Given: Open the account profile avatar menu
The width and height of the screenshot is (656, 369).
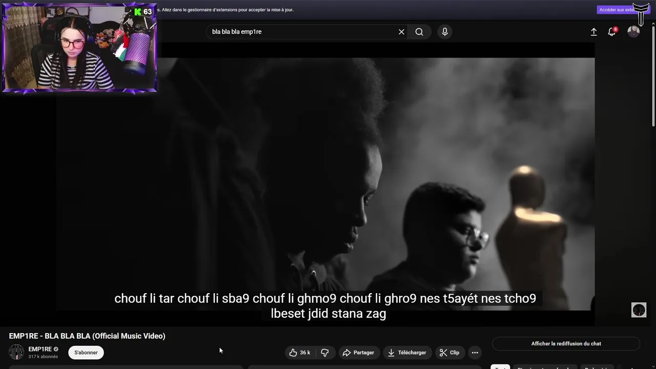Looking at the screenshot, I should click(x=633, y=32).
